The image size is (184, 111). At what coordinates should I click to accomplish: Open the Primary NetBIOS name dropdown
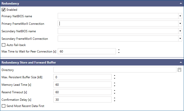point(180,16)
